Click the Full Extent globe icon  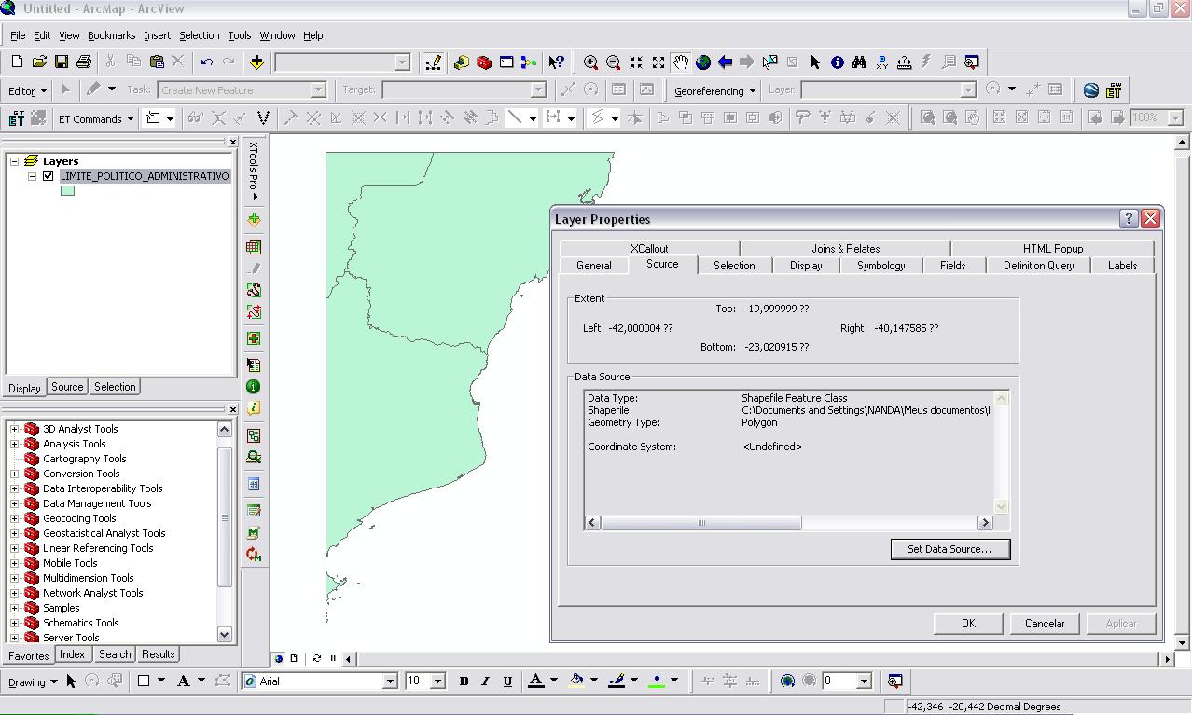pos(703,62)
